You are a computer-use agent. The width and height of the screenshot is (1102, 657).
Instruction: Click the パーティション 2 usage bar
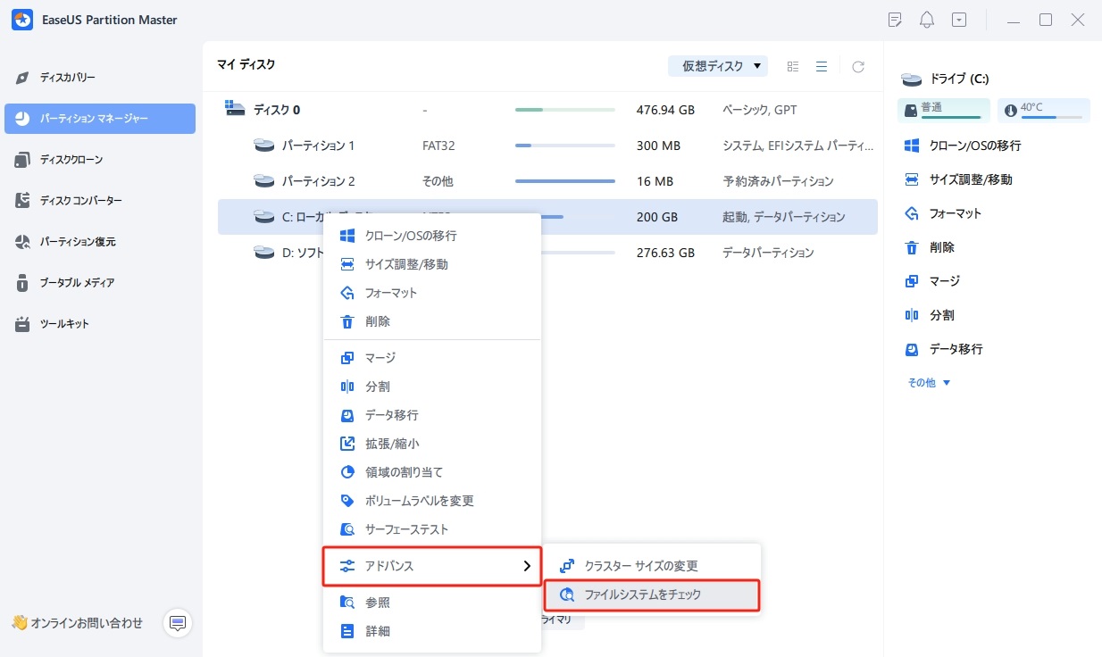click(565, 181)
